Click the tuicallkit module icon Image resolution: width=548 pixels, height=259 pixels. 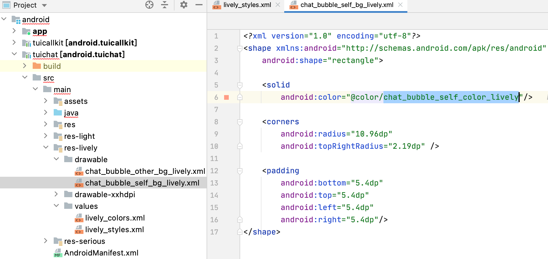pyautogui.click(x=27, y=43)
